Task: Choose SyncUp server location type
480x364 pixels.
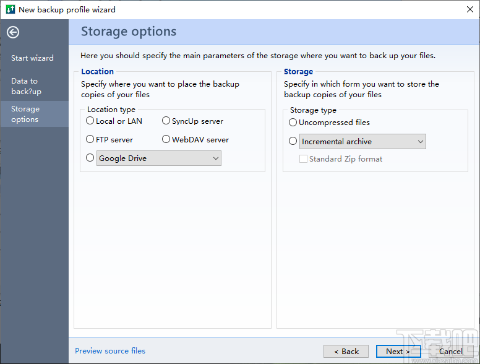Action: (x=166, y=121)
